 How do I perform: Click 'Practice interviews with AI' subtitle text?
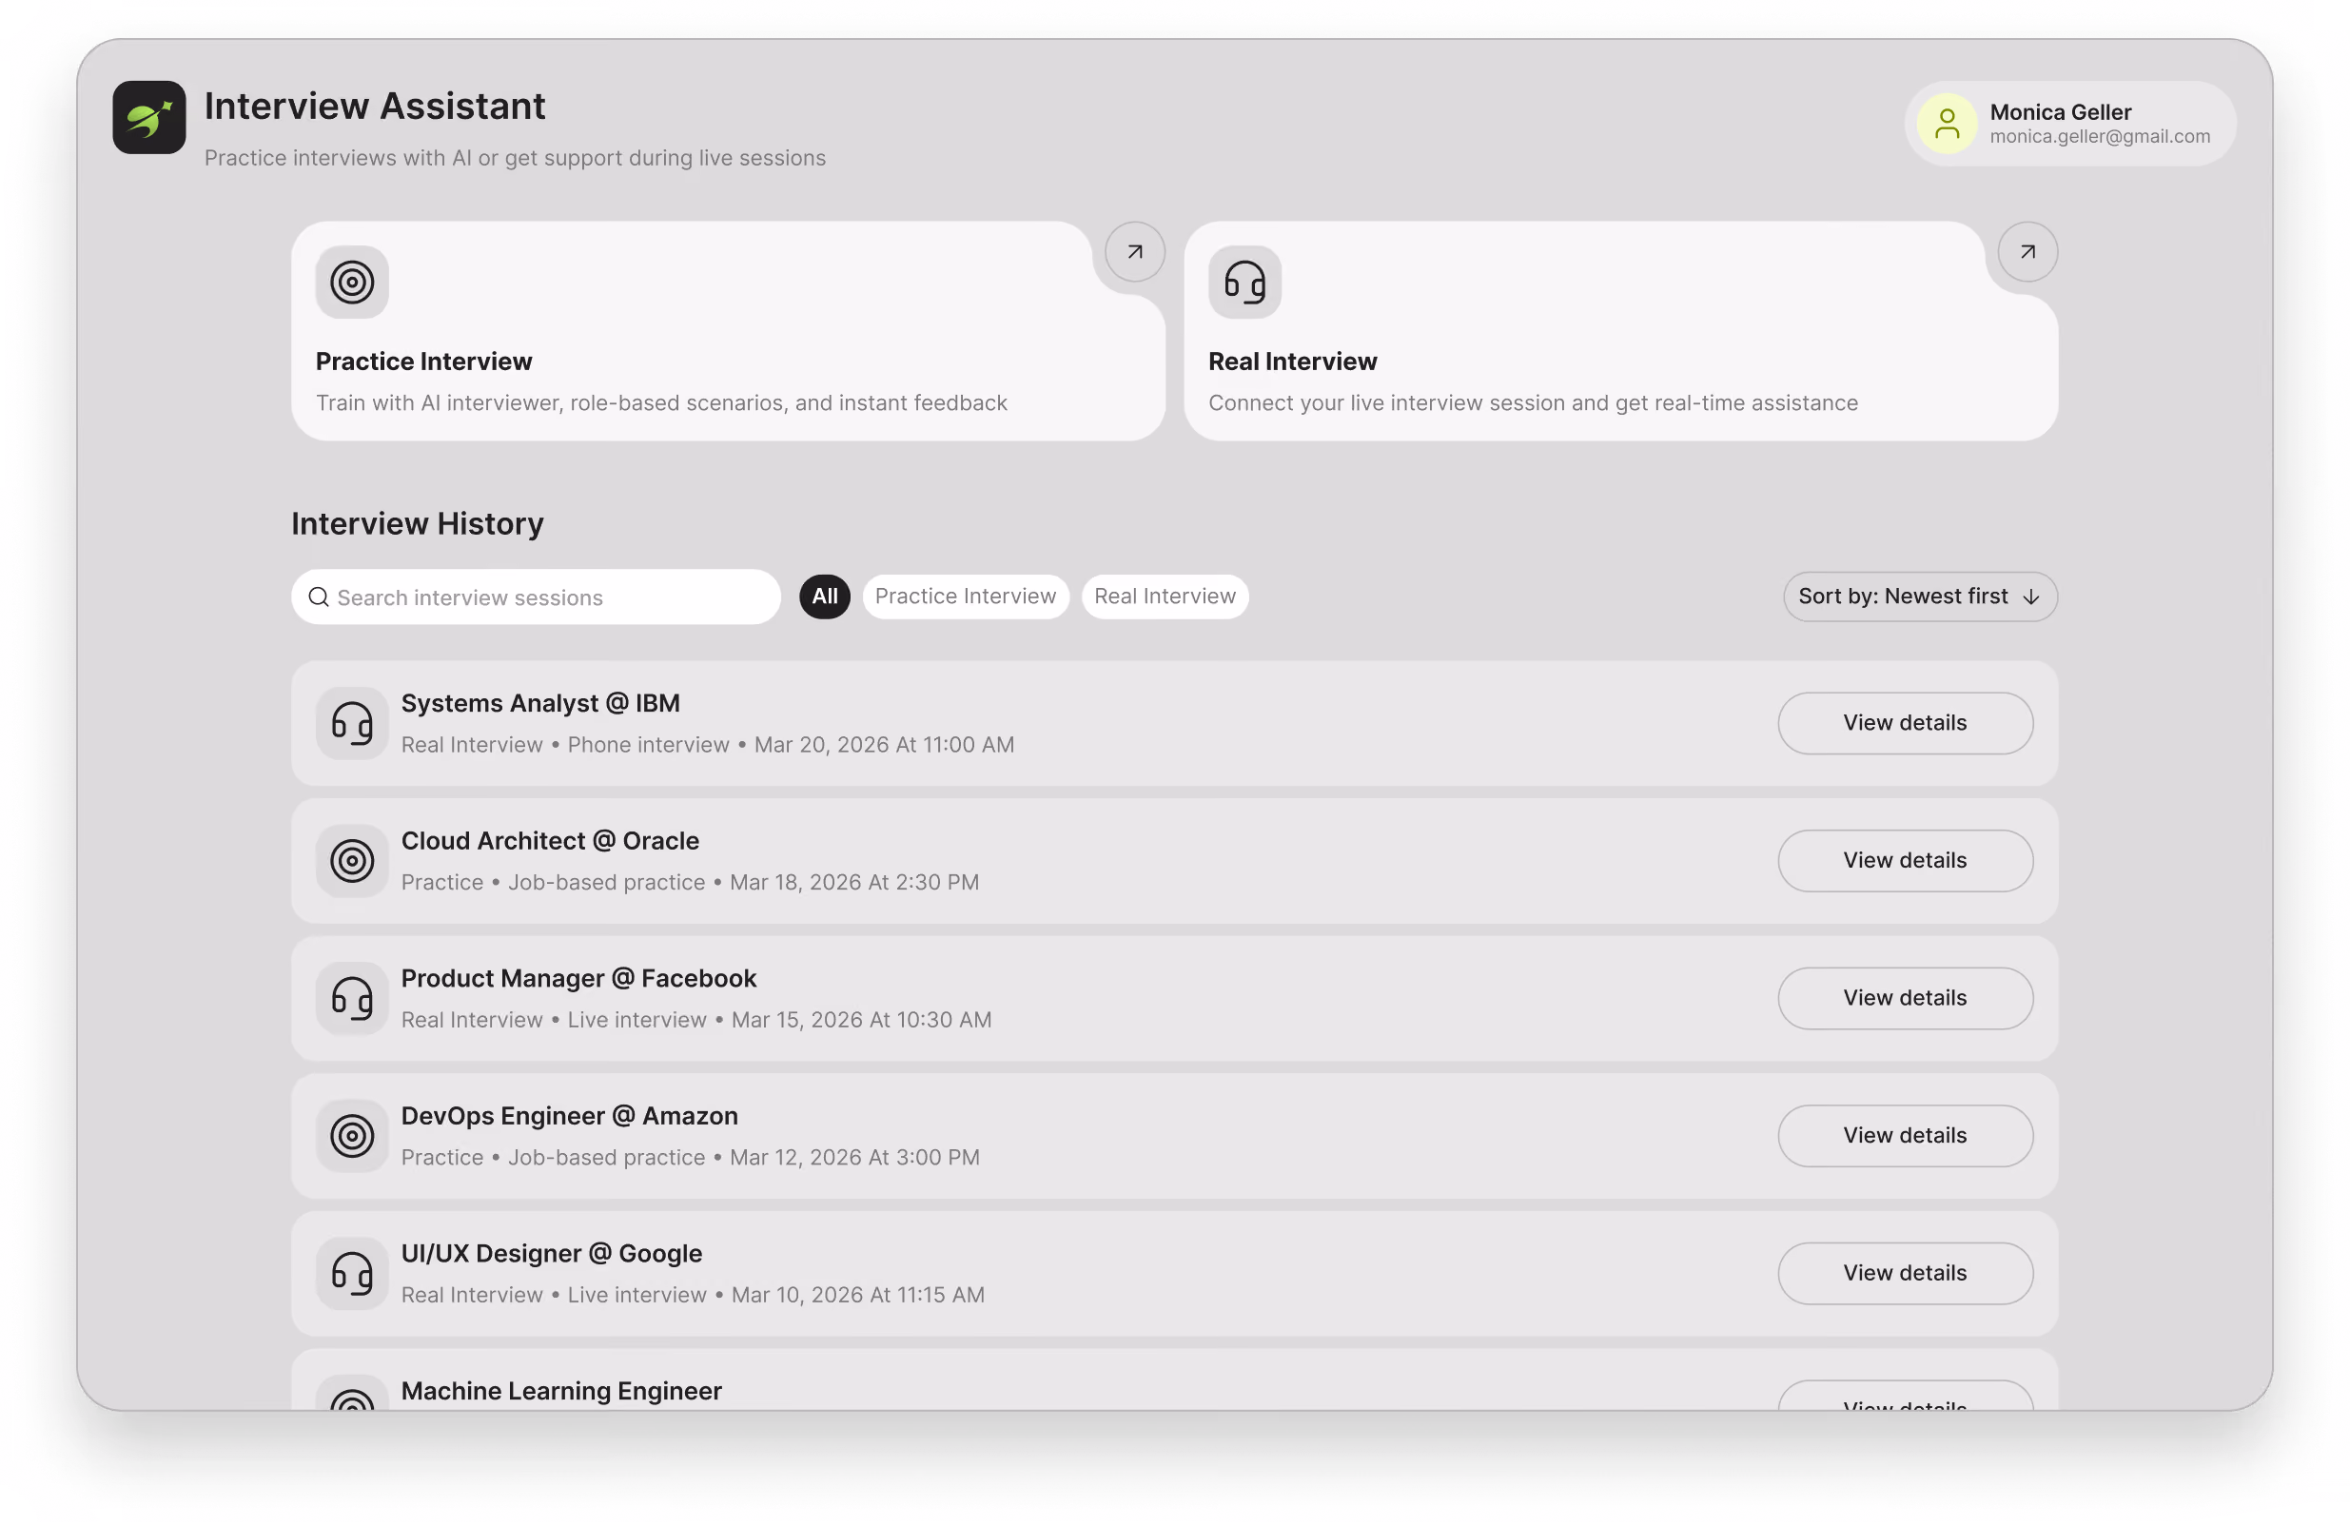pyautogui.click(x=515, y=158)
